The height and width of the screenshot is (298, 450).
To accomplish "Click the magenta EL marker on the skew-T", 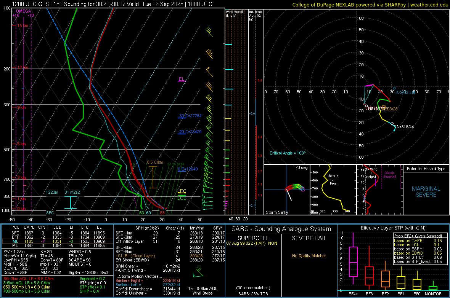I will [181, 80].
